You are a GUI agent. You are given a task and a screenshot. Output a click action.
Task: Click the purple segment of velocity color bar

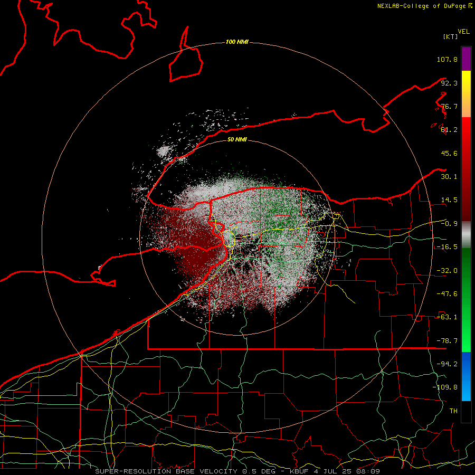[x=466, y=59]
